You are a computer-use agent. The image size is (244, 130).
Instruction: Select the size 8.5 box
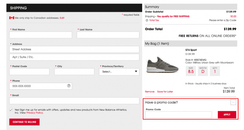(191, 71)
